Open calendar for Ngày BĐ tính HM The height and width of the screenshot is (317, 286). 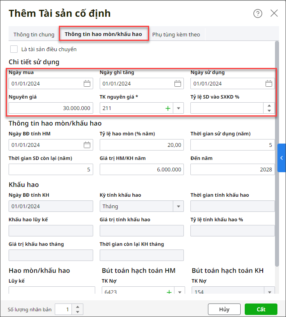[x=87, y=145]
